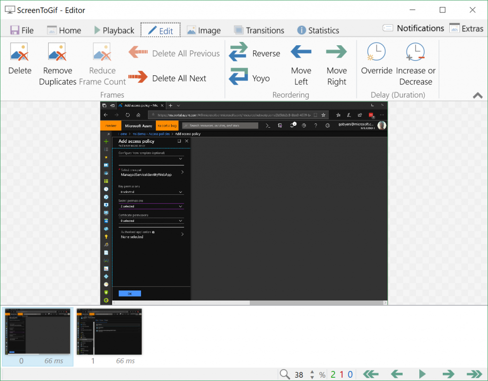Select frame 1 thumbnail
This screenshot has width=488, height=381.
click(109, 337)
